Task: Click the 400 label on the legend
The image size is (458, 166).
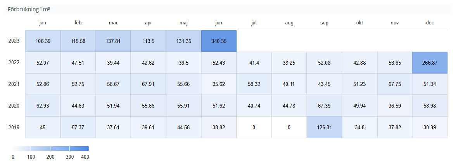Action: [x=85, y=157]
